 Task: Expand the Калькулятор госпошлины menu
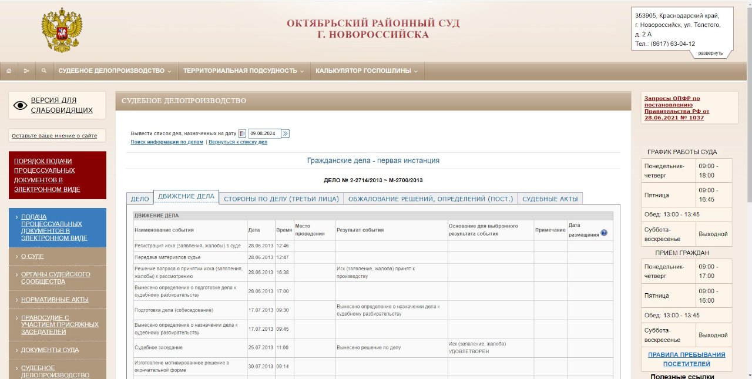367,71
